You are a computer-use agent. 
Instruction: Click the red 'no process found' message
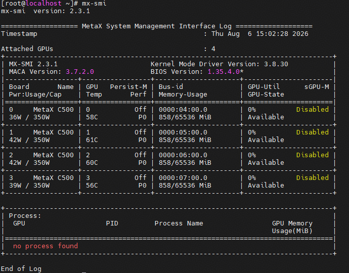click(x=46, y=246)
